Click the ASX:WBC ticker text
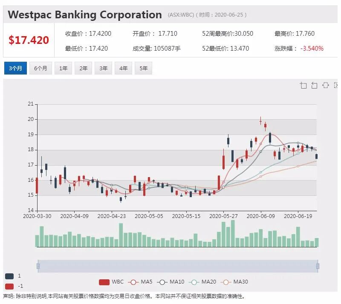341x304 pixels. coord(181,15)
